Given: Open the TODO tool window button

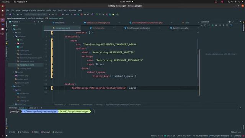Looking at the screenshot, I should (35, 132).
